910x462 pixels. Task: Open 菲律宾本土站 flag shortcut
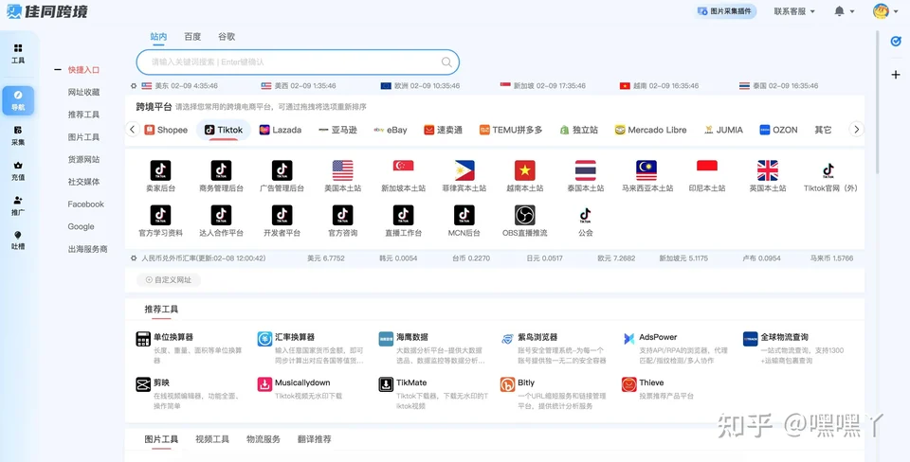pos(464,170)
